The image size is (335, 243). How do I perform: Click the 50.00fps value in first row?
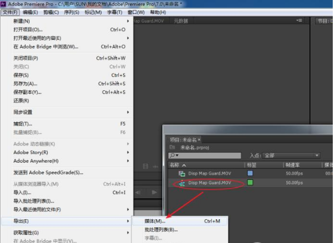[294, 173]
